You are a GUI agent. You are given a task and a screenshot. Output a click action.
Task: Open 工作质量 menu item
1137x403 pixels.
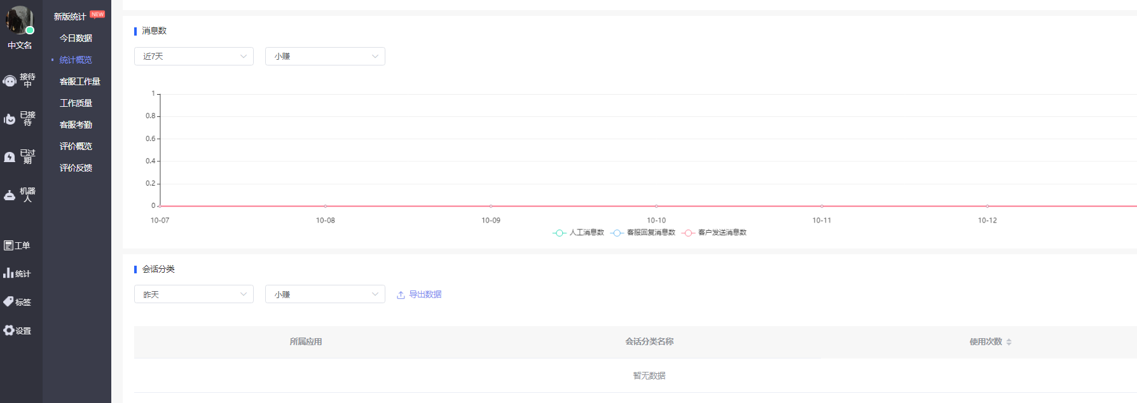click(x=76, y=103)
